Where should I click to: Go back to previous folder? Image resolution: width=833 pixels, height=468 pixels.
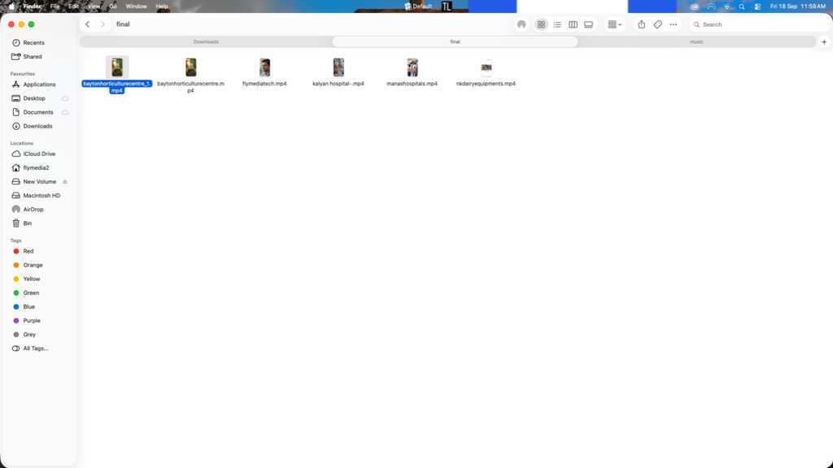click(x=88, y=24)
